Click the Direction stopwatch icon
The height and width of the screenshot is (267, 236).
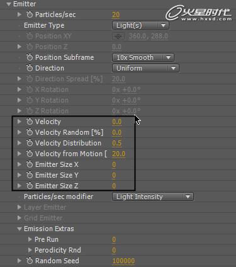tap(30, 68)
